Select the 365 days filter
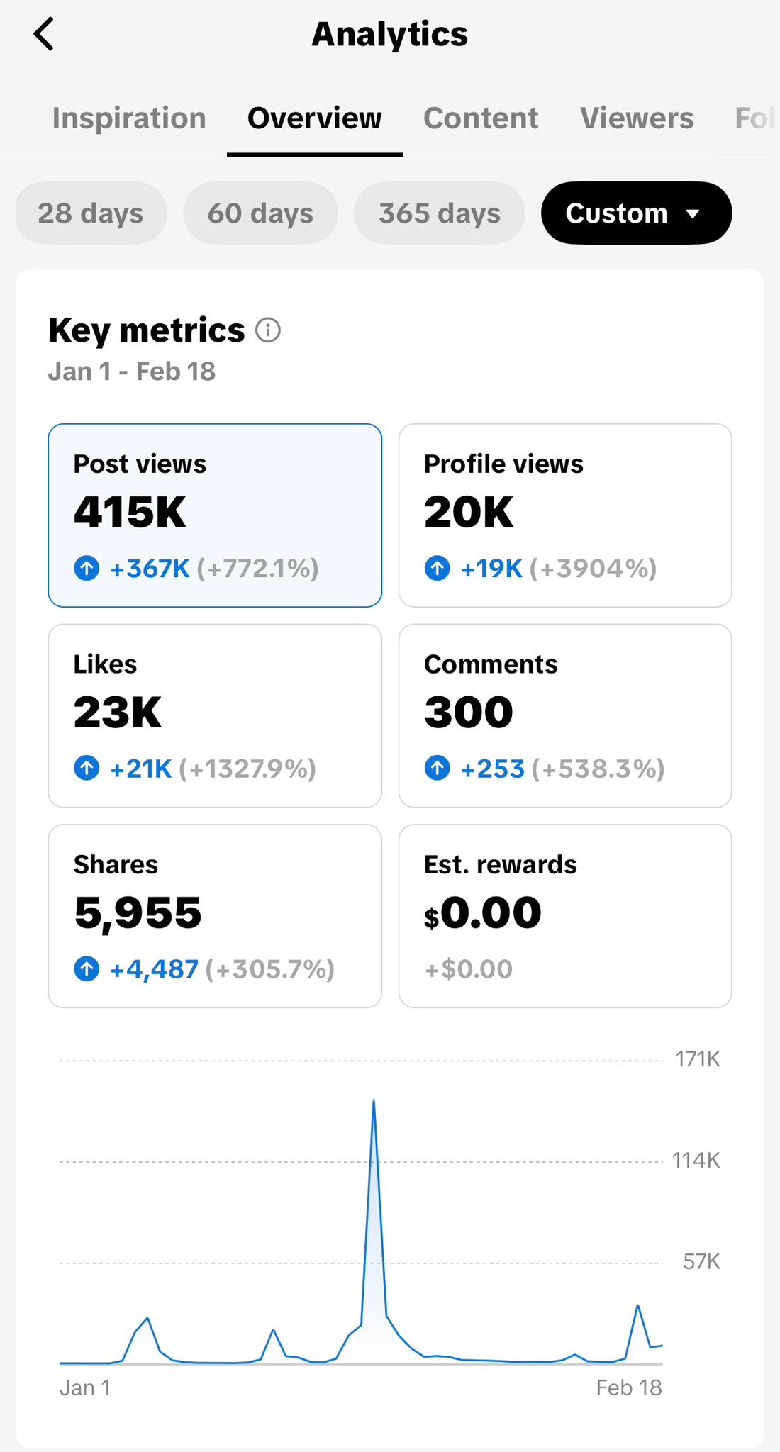The image size is (780, 1452). click(439, 213)
